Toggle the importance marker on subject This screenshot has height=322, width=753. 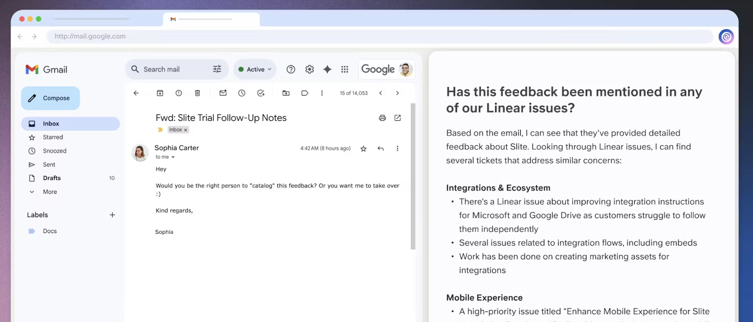160,130
